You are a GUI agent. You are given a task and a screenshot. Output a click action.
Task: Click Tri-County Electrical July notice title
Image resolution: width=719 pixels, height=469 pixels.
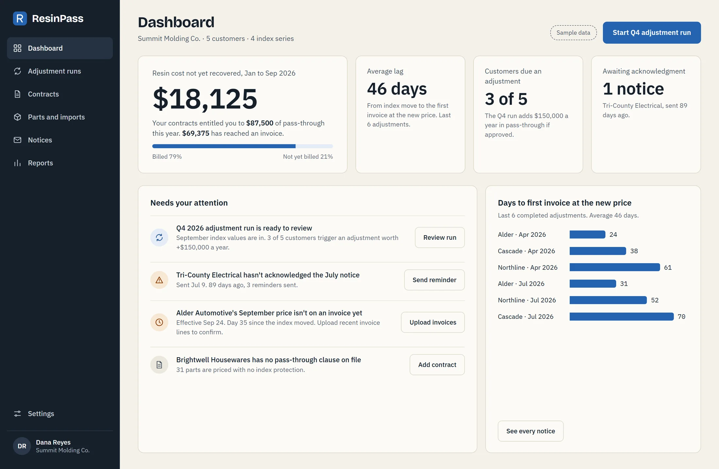[268, 275]
